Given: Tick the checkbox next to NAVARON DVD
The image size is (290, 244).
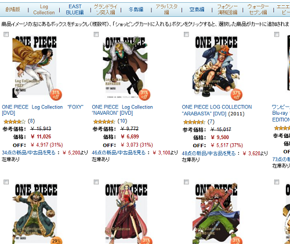Looking at the screenshot, I should point(96,34).
